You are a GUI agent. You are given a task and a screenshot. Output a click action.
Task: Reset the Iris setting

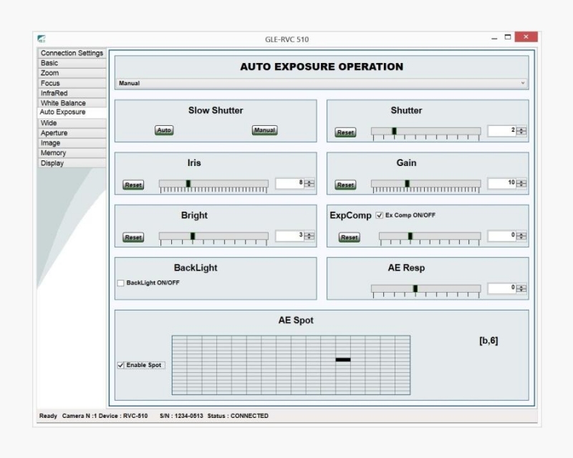pyautogui.click(x=133, y=185)
